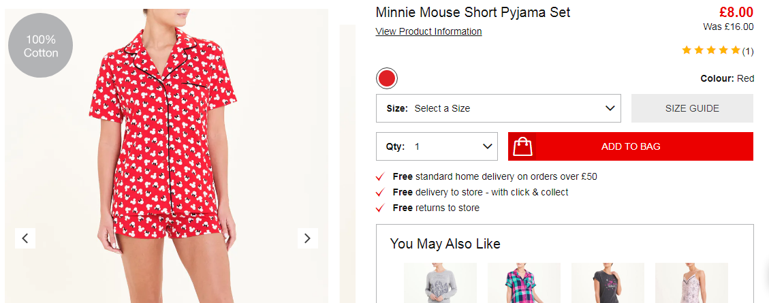Open the Select a Size combo box
The width and height of the screenshot is (769, 303).
[x=499, y=108]
